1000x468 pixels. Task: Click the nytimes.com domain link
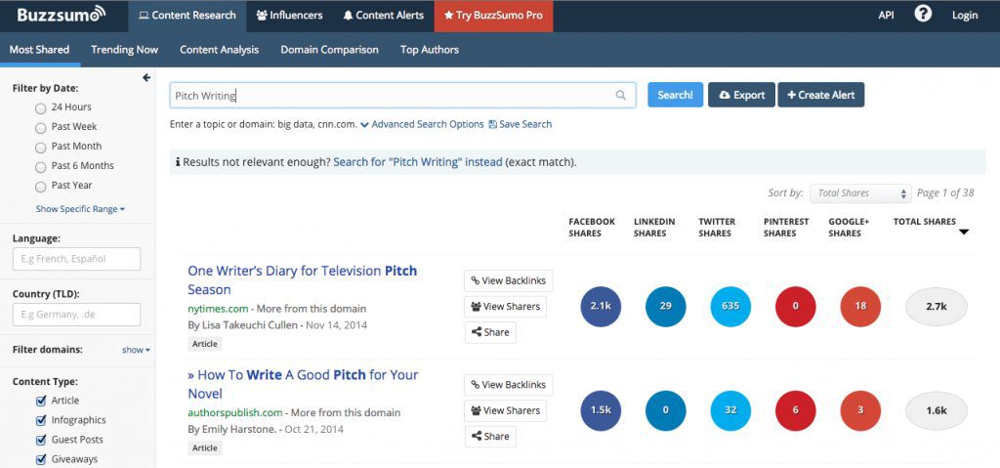click(218, 309)
